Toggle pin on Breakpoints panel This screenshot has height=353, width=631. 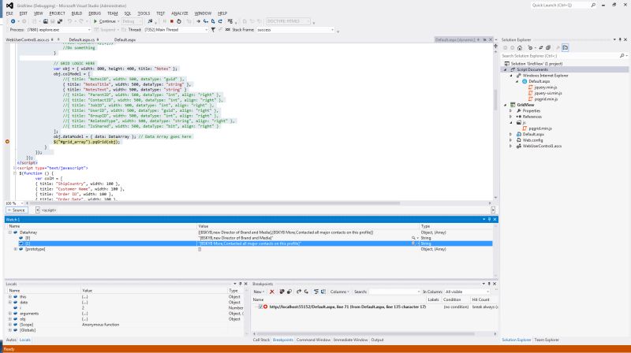[x=489, y=284]
